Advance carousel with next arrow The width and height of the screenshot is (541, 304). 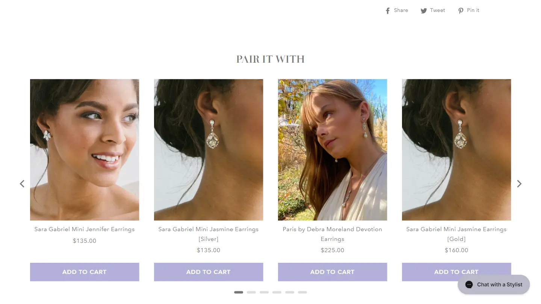pos(519,184)
